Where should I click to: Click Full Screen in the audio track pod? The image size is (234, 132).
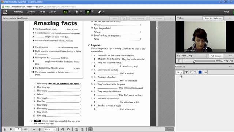(x=216, y=56)
